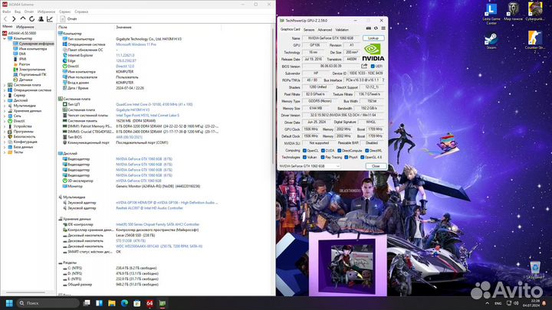Switch to the Advanced tab in GPU-Z
The width and height of the screenshot is (552, 310).
point(324,30)
